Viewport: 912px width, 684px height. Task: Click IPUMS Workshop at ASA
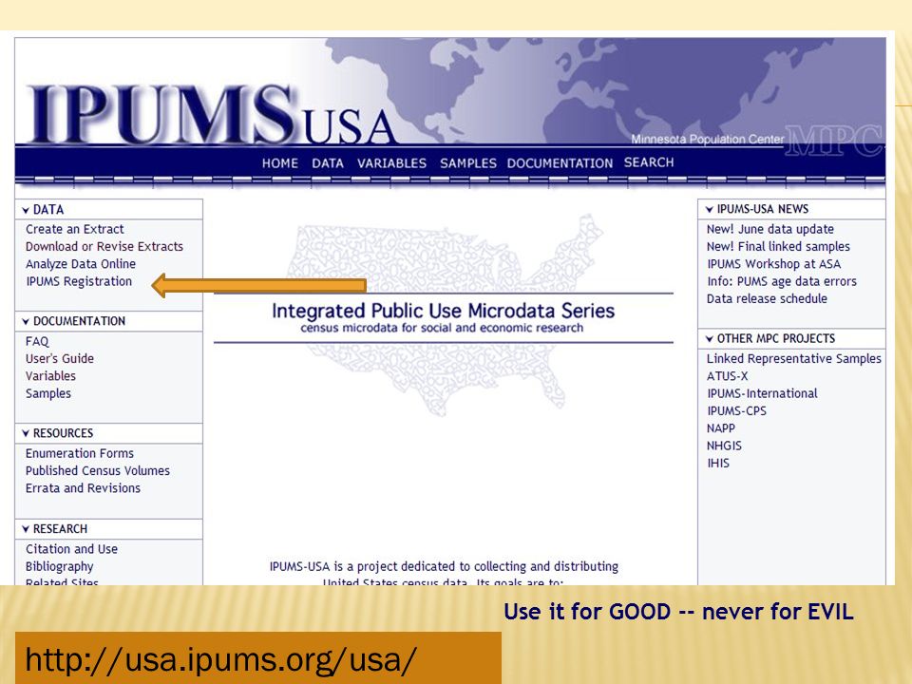click(x=773, y=264)
